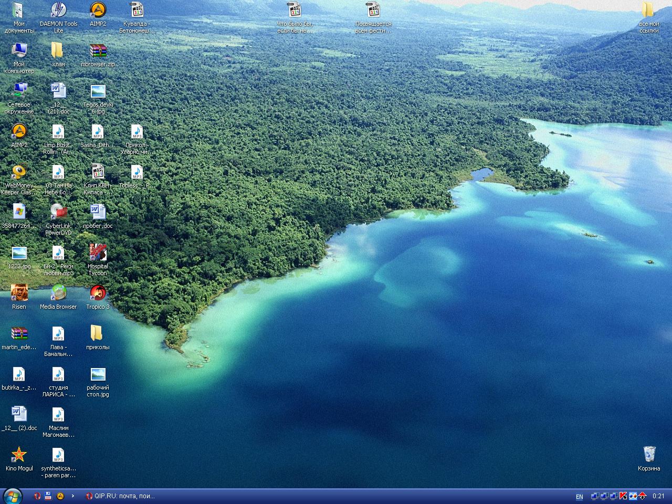
Task: Select the Kino Mogul shortcut
Action: pos(19,459)
